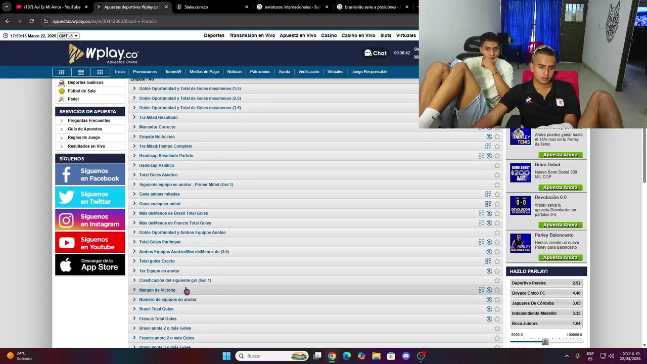Go to Casino en Vivo

pos(358,35)
